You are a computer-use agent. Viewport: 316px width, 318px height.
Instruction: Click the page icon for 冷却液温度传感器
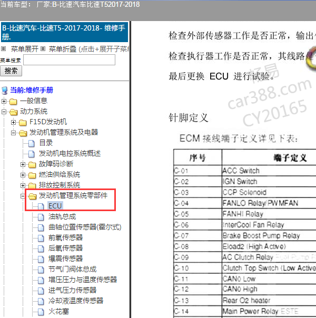41,302
